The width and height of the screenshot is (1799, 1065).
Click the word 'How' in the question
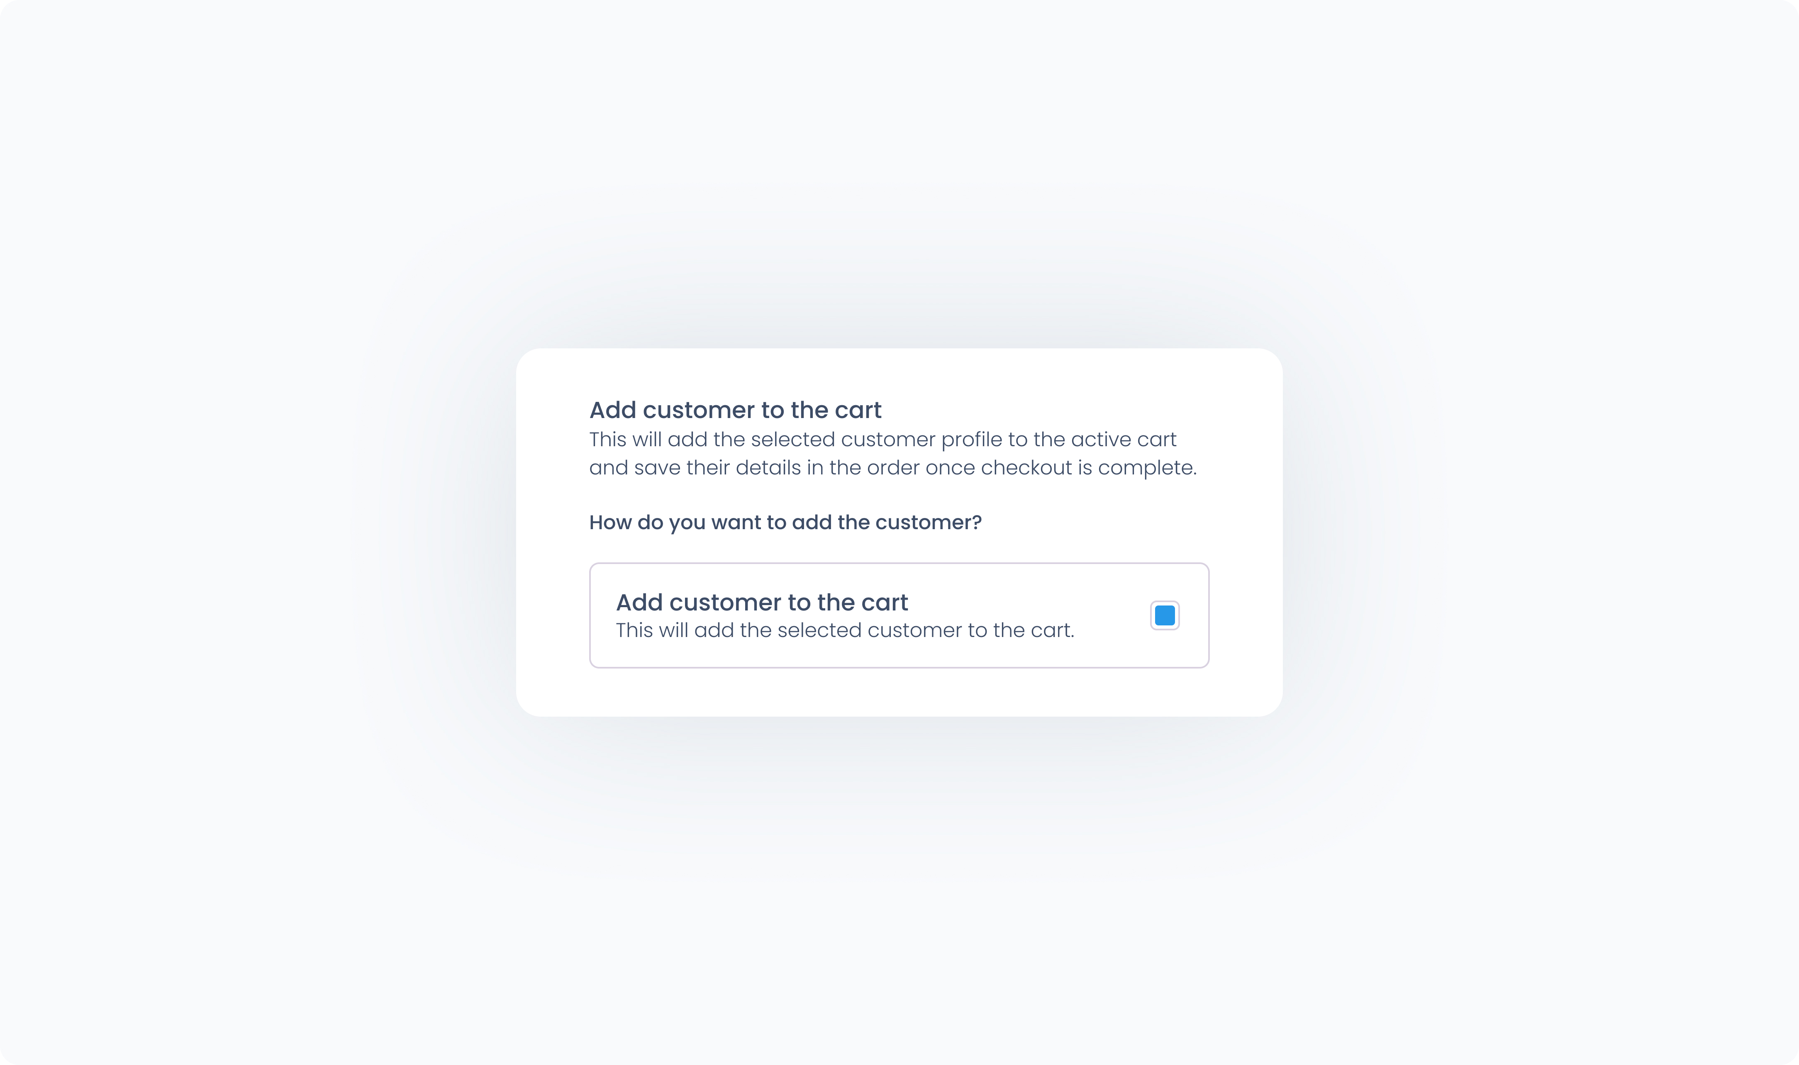click(610, 522)
